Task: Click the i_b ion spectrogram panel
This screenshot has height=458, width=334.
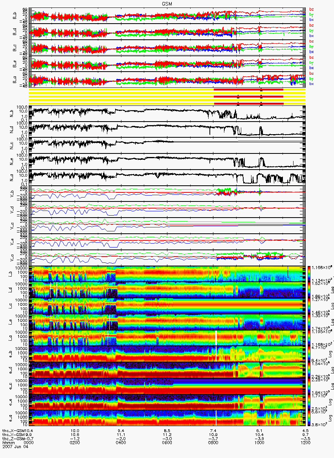Action: click(x=167, y=274)
